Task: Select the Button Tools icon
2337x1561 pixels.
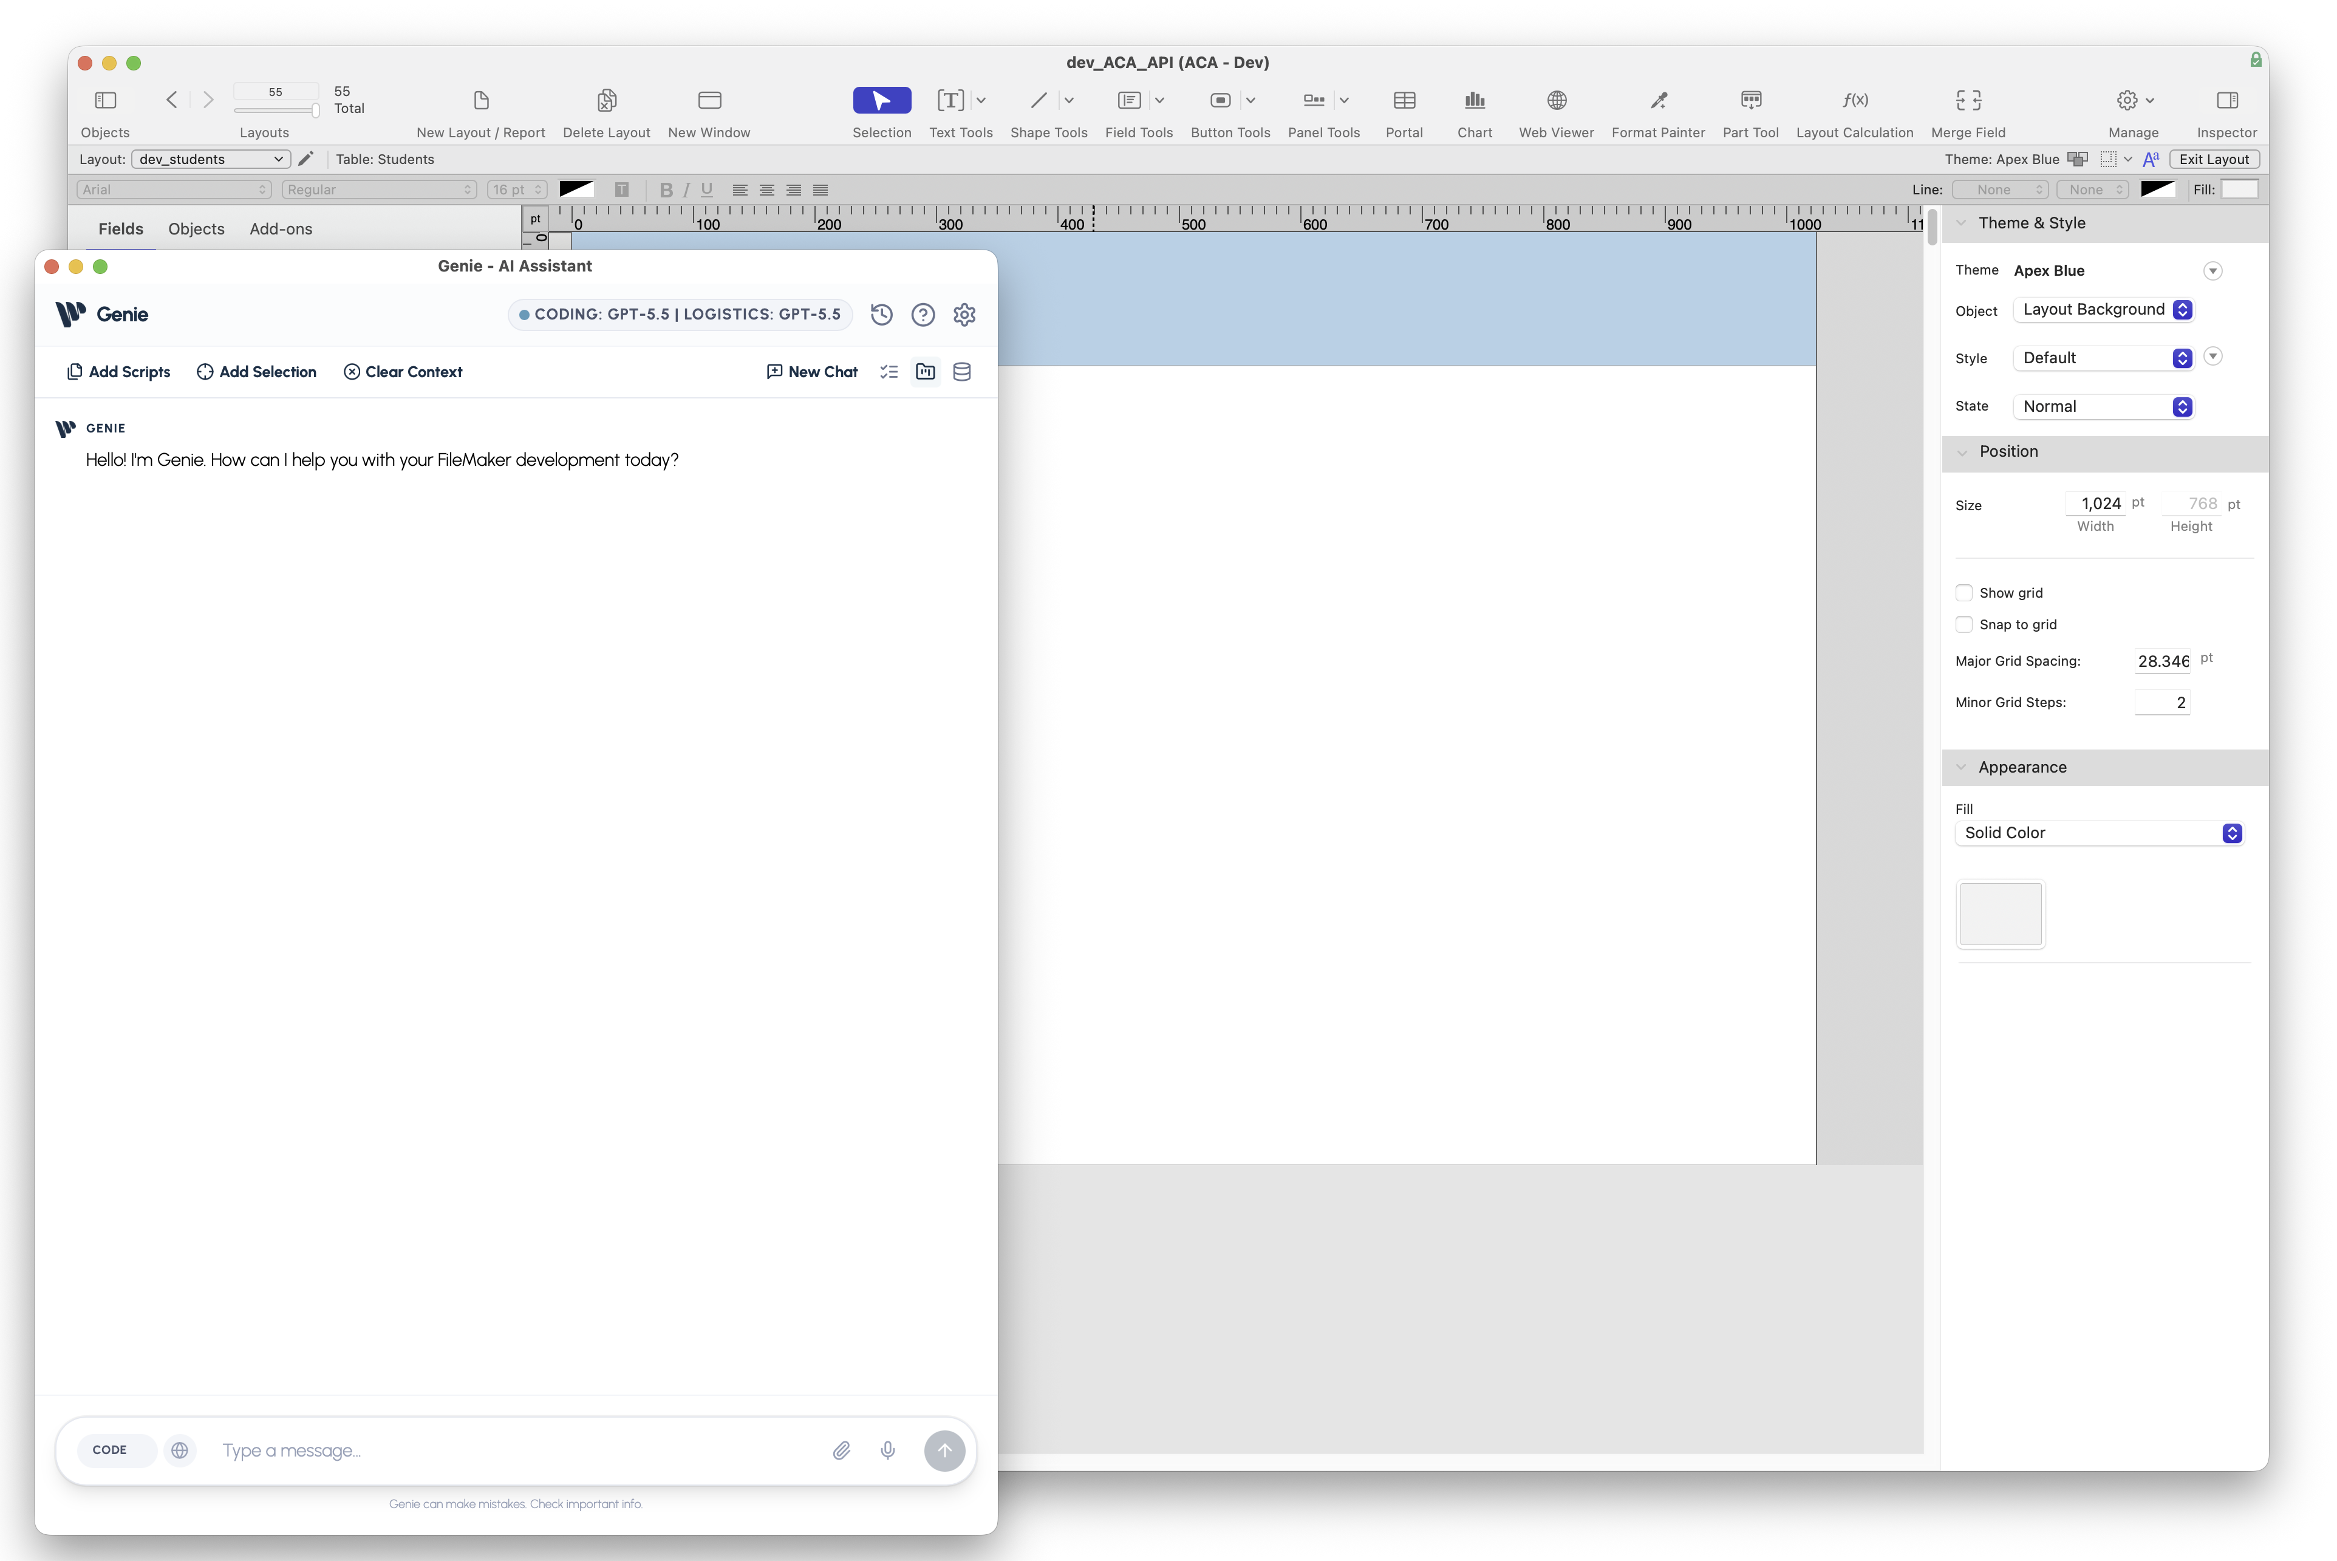Action: 1220,101
